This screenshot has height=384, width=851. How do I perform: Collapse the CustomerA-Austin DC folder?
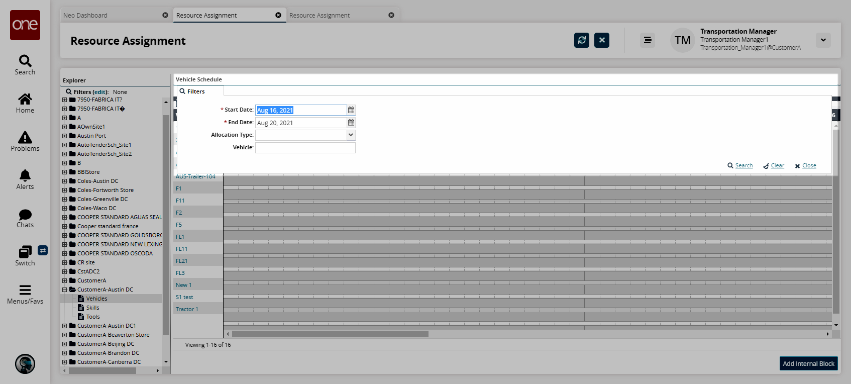click(64, 290)
